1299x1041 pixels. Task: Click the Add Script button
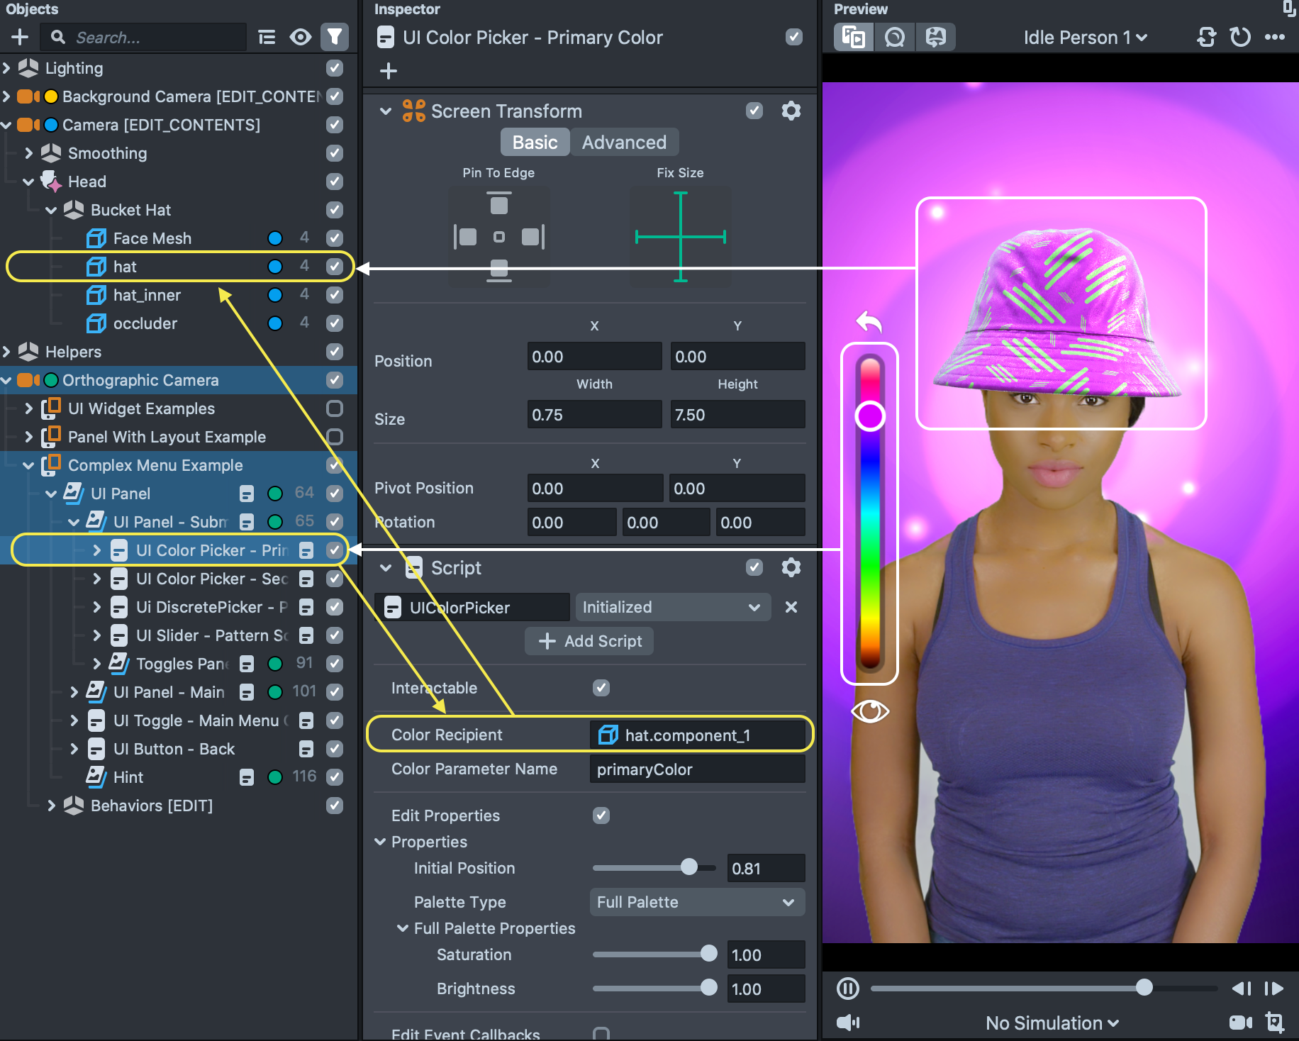pyautogui.click(x=589, y=641)
